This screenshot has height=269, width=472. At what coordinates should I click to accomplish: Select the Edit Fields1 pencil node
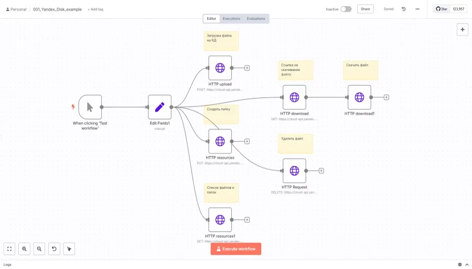tap(159, 107)
